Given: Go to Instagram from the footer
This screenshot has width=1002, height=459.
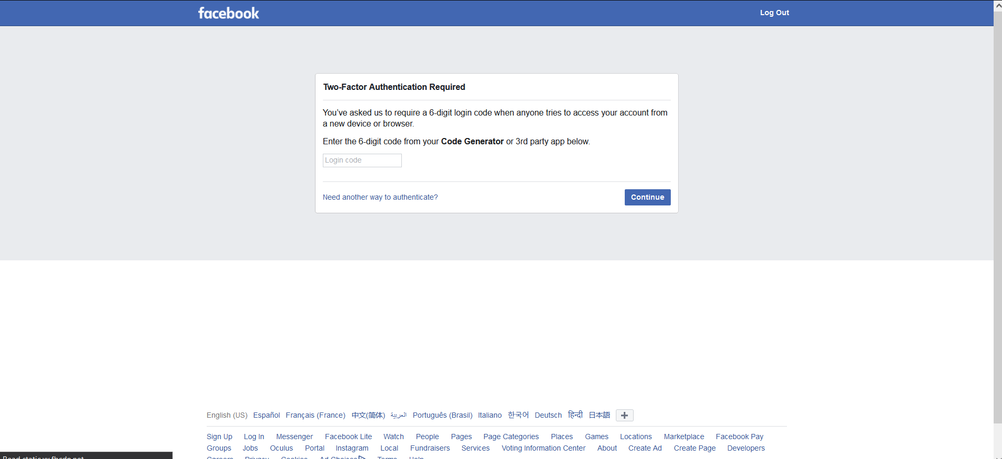Looking at the screenshot, I should pos(352,448).
